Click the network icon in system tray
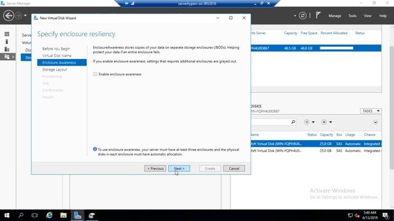Image resolution: width=394 pixels, height=221 pixels. 350,215
